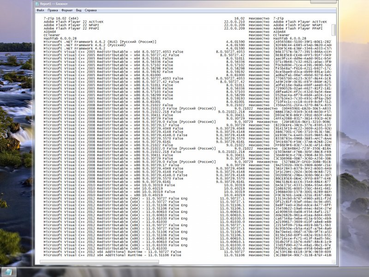Click the GUID starting "{A9565084-5100-39F1"
This screenshot has width=369, height=277.
pos(303,42)
